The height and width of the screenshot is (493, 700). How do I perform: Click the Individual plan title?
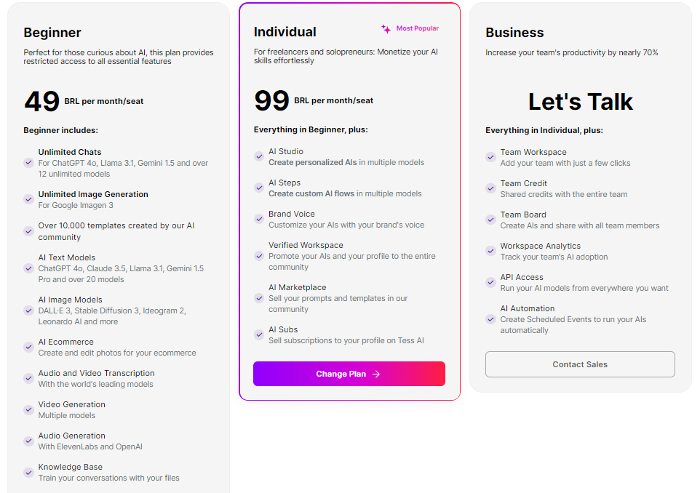[285, 32]
